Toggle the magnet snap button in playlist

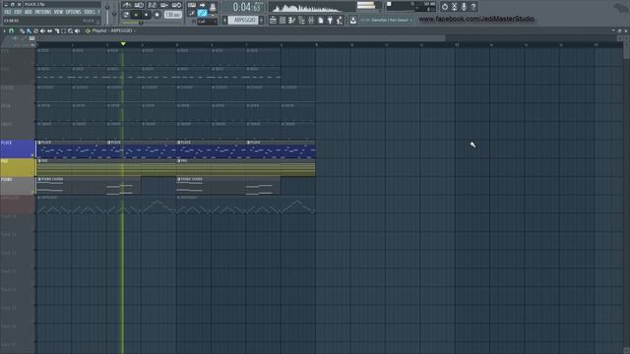11,30
